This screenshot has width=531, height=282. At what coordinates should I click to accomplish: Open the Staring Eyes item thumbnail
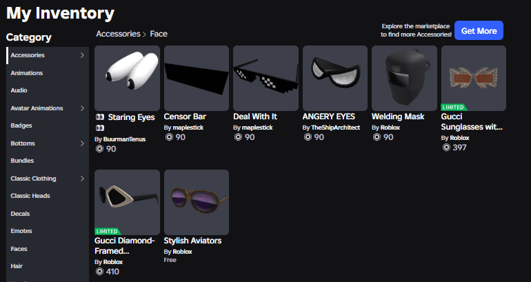coord(127,78)
